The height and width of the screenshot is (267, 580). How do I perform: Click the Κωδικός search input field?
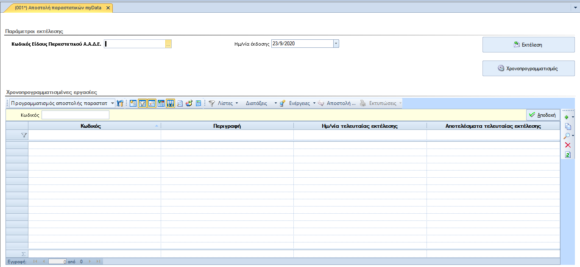pos(75,115)
